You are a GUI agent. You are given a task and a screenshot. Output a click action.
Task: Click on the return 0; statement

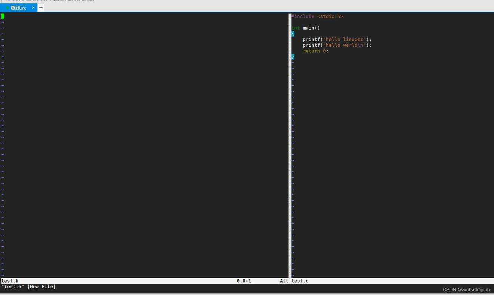315,51
